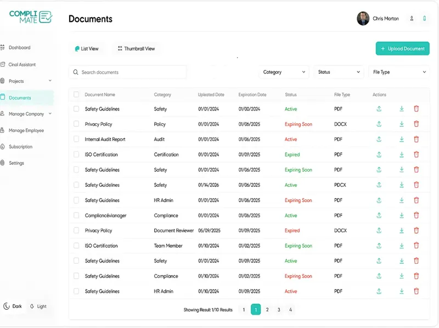Click the user profile icon beside Chris Morton
The height and width of the screenshot is (328, 439).
tap(412, 19)
